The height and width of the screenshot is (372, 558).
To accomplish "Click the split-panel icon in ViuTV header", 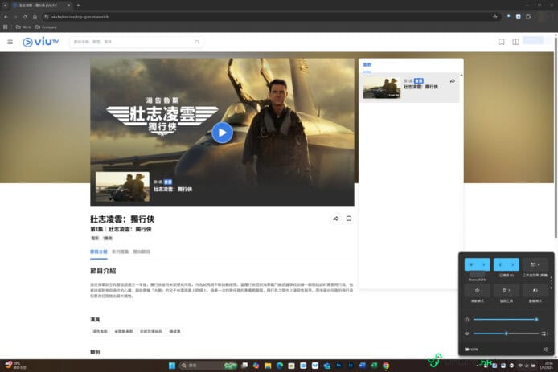I will (515, 42).
